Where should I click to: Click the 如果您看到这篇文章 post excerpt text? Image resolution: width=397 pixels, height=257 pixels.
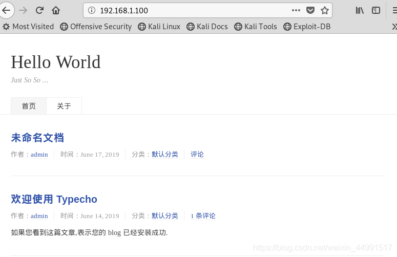click(89, 232)
